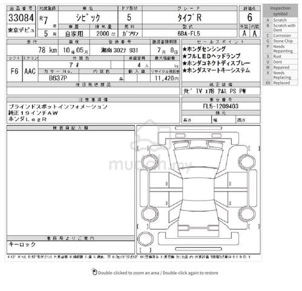Click the 'Inspection symbol' legend header

(x=280, y=11)
